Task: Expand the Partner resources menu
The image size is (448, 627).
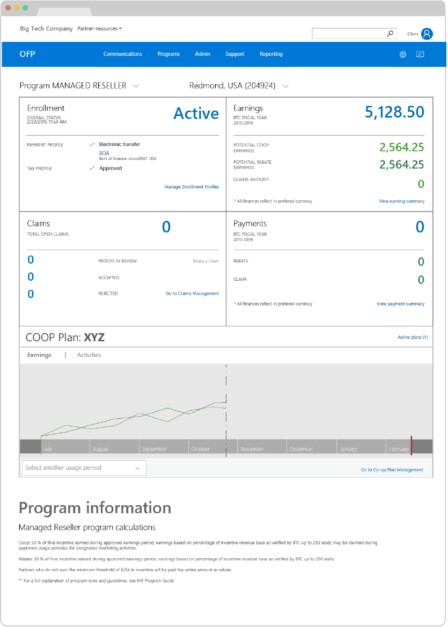Action: pos(100,27)
